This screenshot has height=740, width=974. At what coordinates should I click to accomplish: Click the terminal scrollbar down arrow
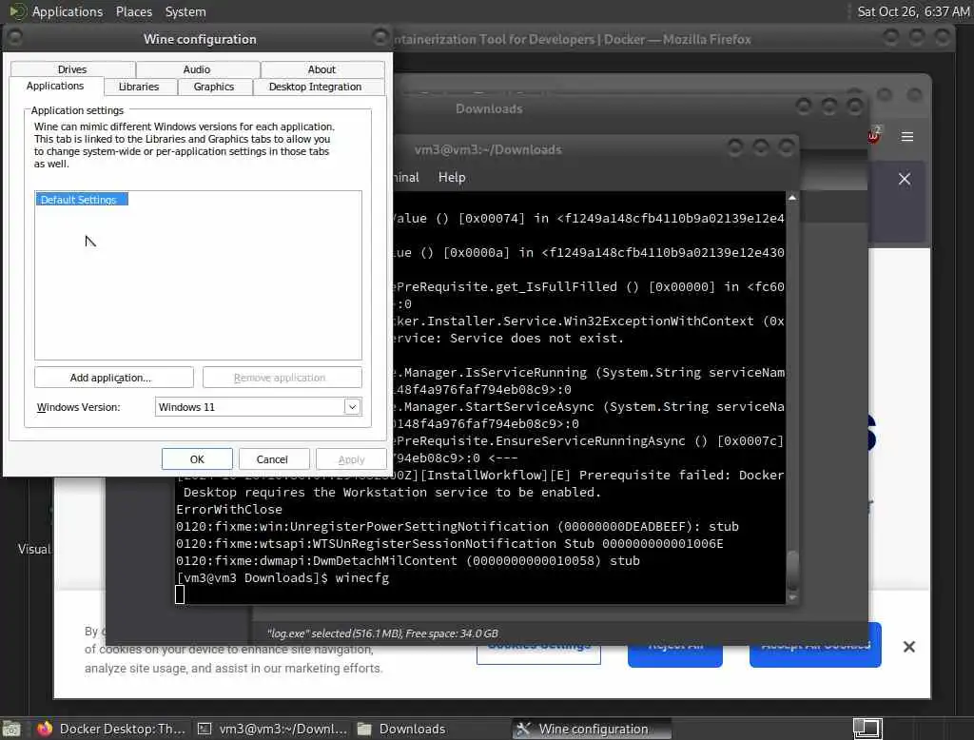click(792, 597)
